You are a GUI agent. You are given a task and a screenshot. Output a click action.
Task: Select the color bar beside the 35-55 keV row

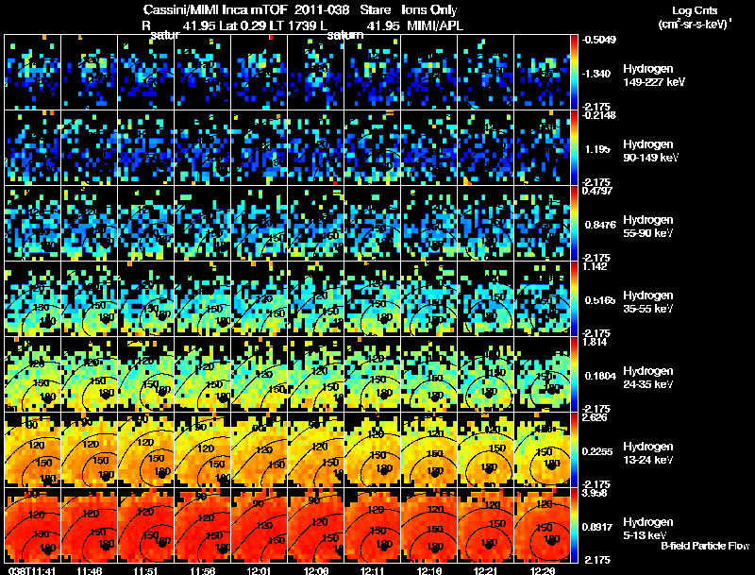point(574,299)
